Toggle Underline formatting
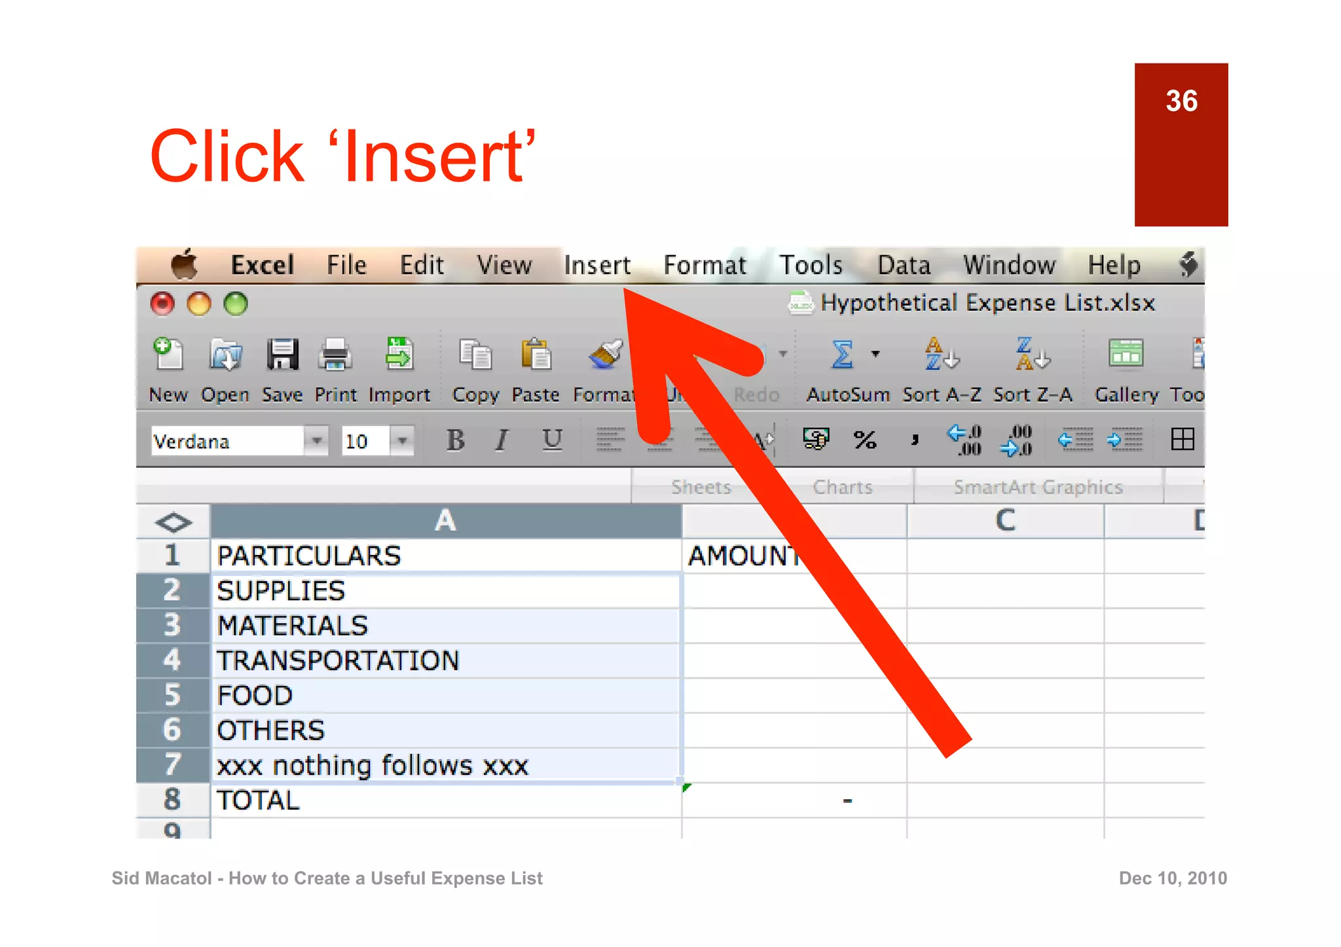Screen dimensions: 1341x947 552,440
